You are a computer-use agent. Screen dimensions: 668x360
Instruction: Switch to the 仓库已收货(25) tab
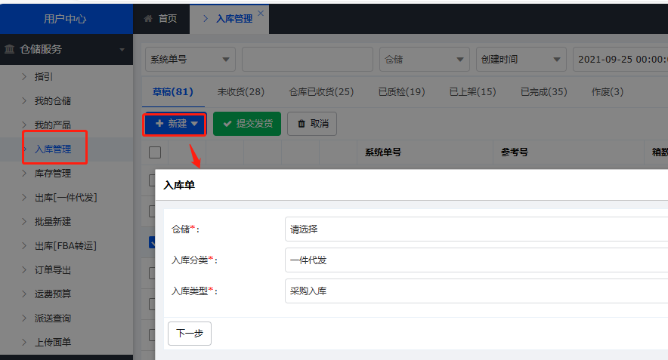[321, 92]
